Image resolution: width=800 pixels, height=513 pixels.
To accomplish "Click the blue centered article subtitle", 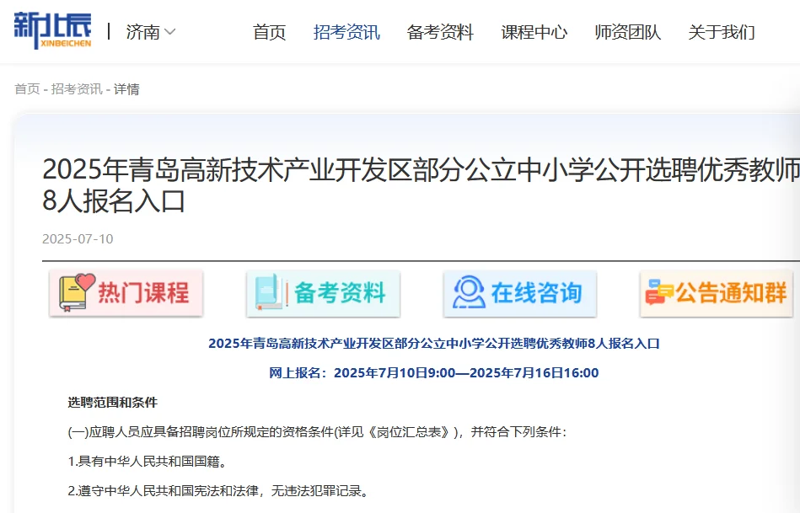I will pyautogui.click(x=434, y=343).
